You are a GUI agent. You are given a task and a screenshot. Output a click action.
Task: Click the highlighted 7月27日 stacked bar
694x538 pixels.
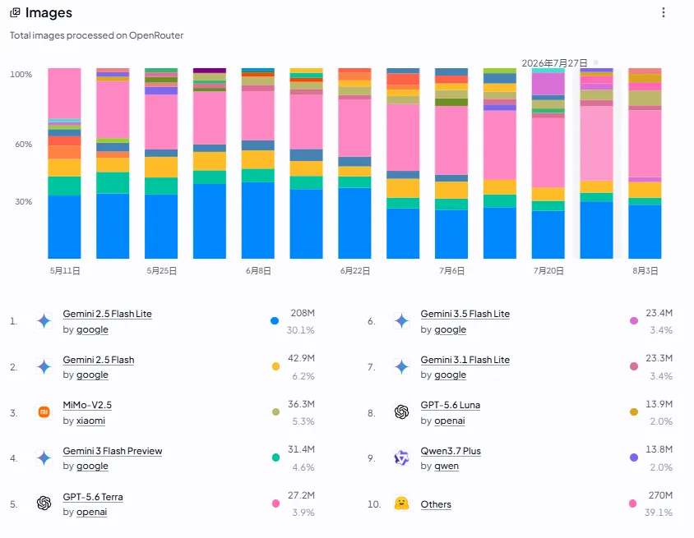tap(597, 163)
